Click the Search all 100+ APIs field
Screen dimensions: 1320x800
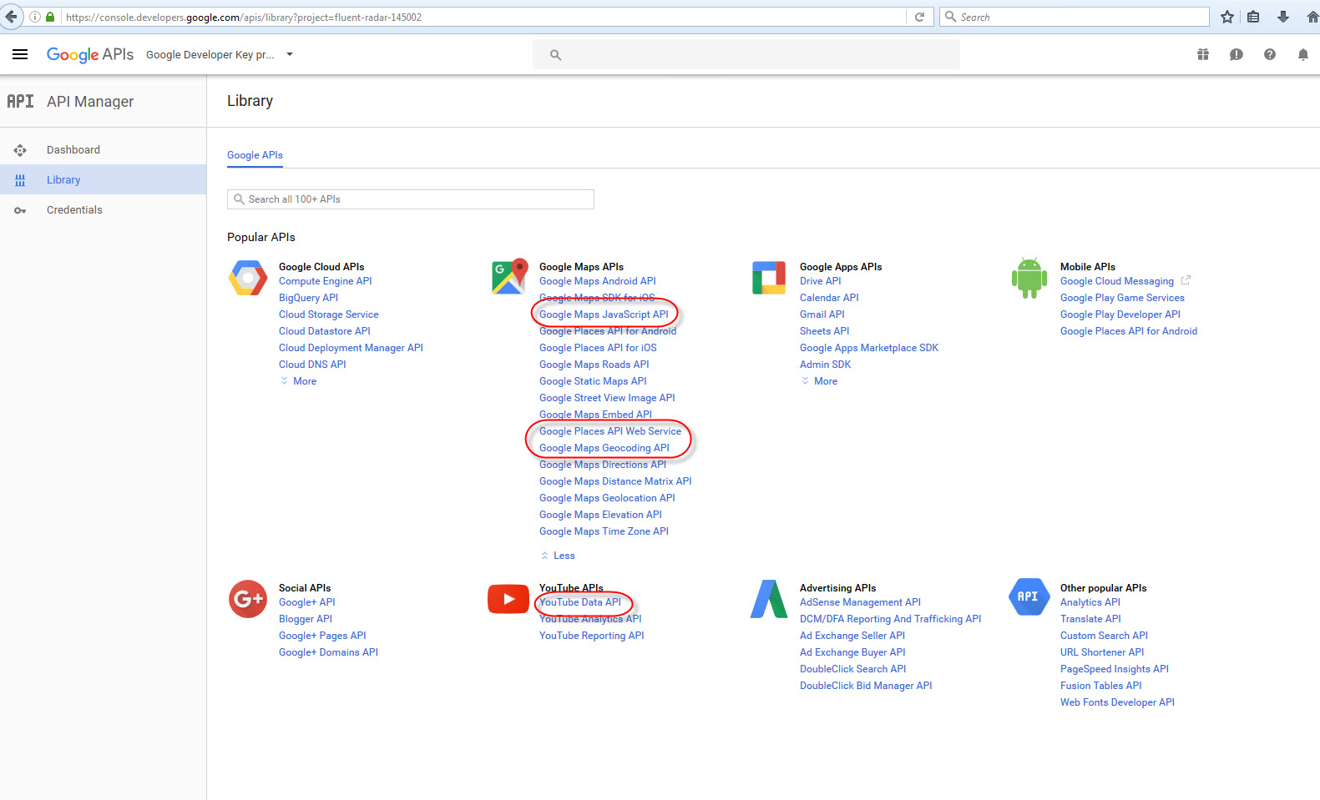pyautogui.click(x=411, y=199)
